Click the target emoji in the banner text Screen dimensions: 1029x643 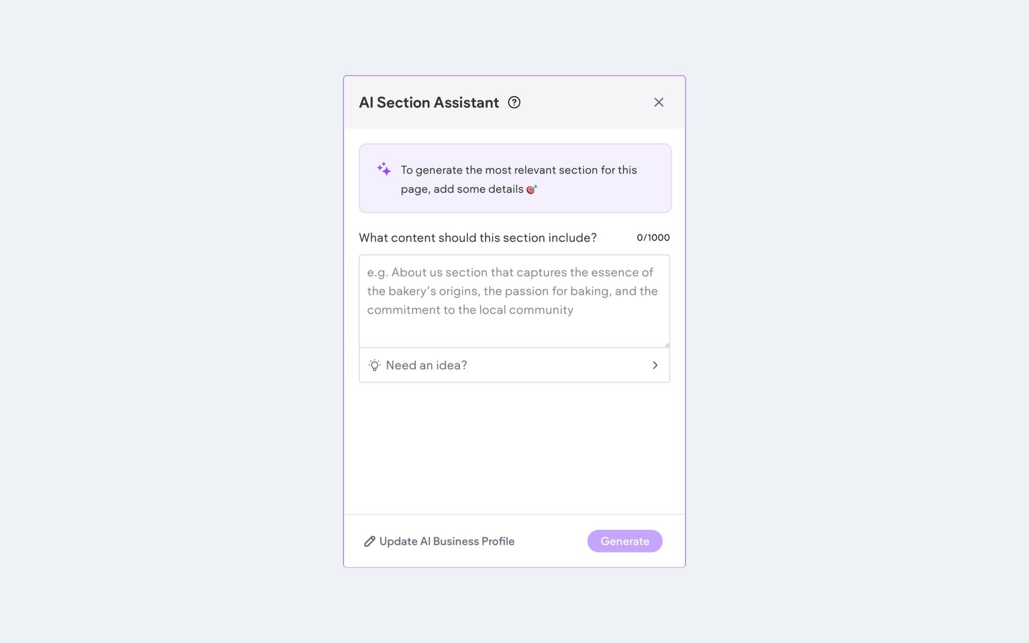click(x=531, y=189)
